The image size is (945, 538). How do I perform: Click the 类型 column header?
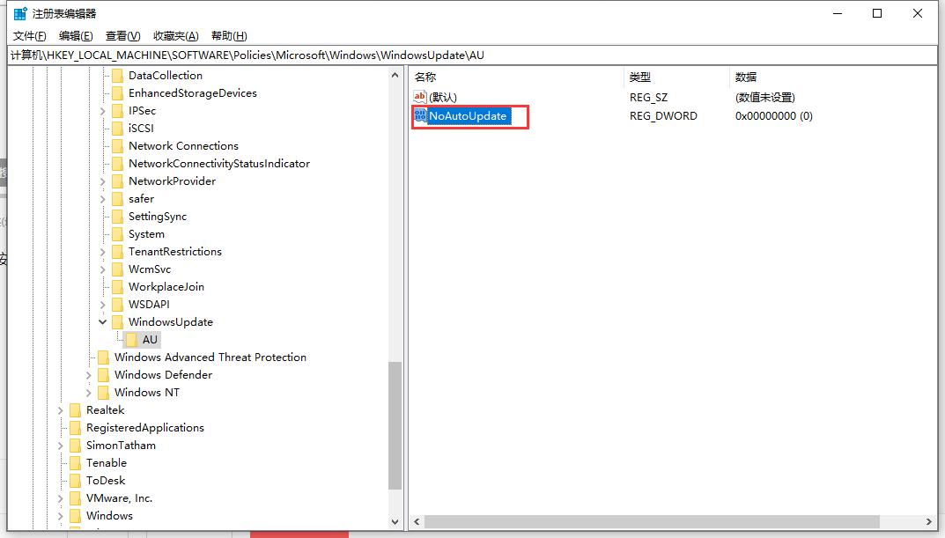point(676,77)
